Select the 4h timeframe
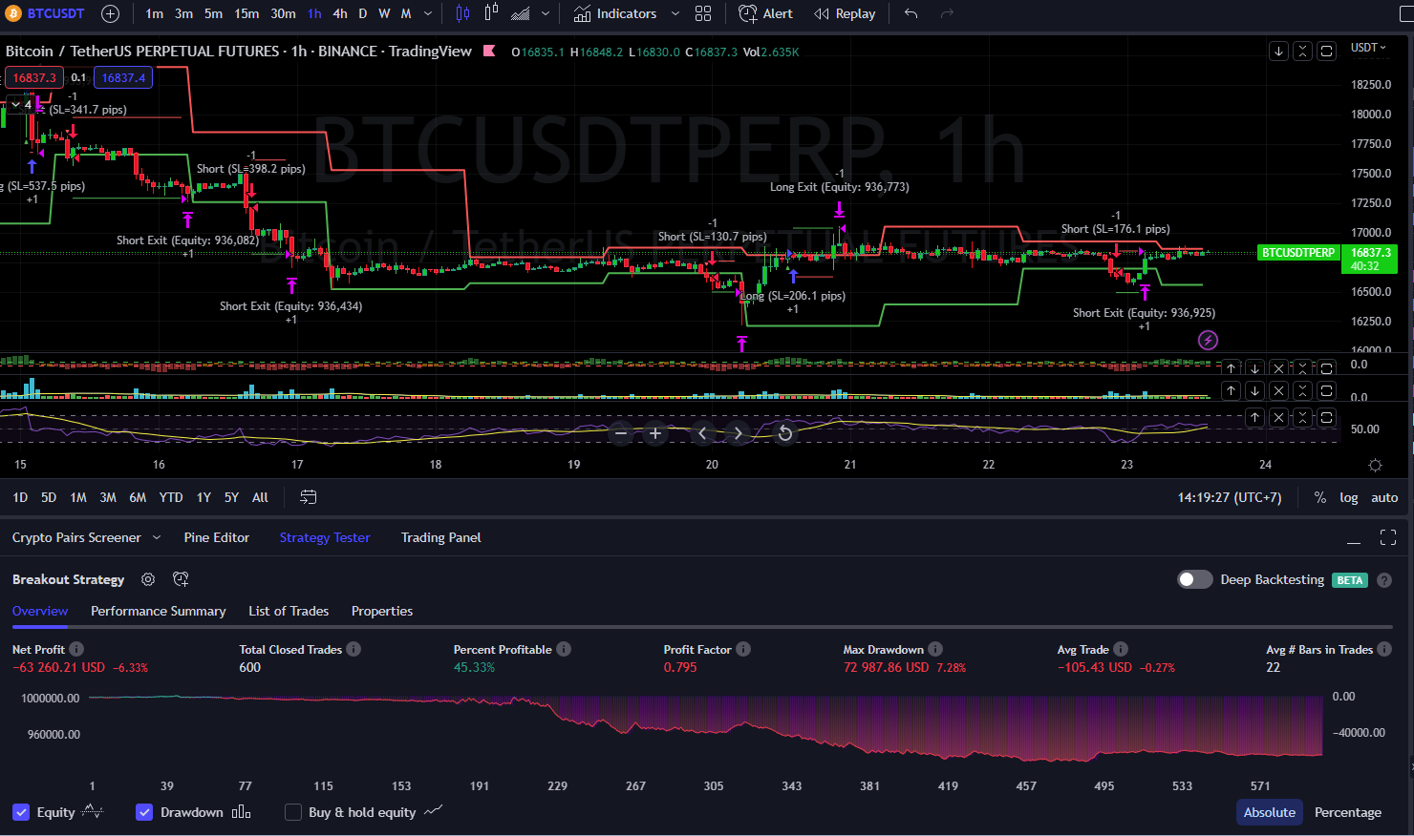Viewport: 1414px width, 836px height. tap(340, 13)
